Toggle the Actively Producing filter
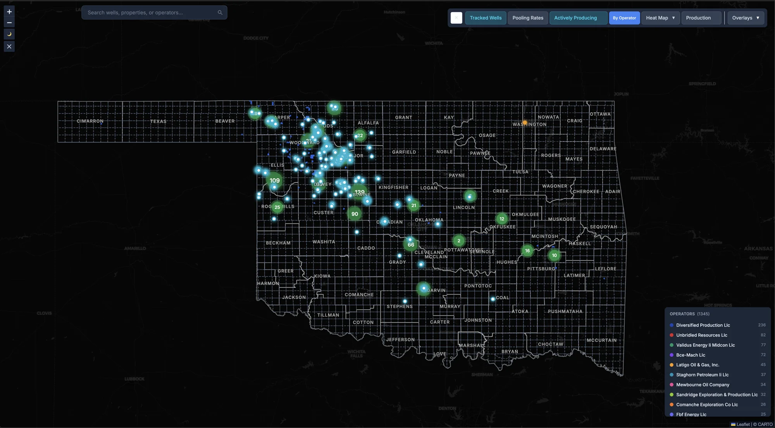Screen dimensions: 775x428 [578, 17]
